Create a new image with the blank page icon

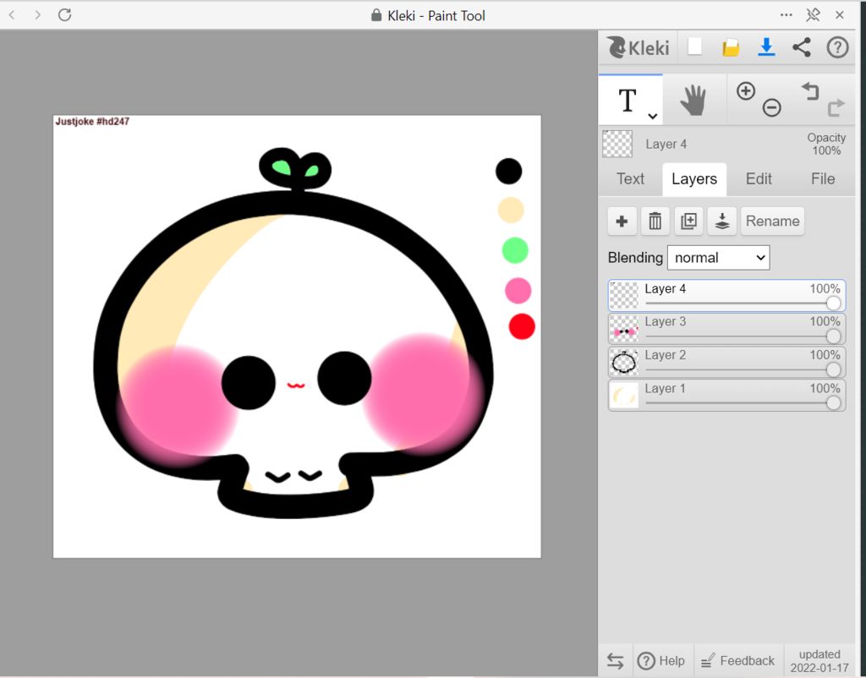(695, 47)
